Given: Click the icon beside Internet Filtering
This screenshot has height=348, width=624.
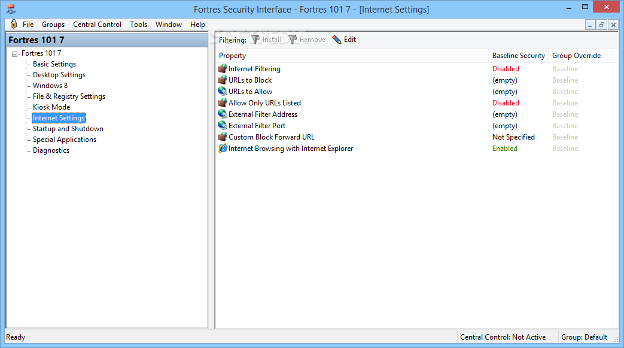Looking at the screenshot, I should tap(223, 68).
